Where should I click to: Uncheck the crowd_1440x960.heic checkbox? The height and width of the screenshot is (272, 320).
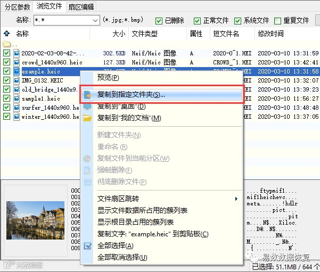[6, 62]
